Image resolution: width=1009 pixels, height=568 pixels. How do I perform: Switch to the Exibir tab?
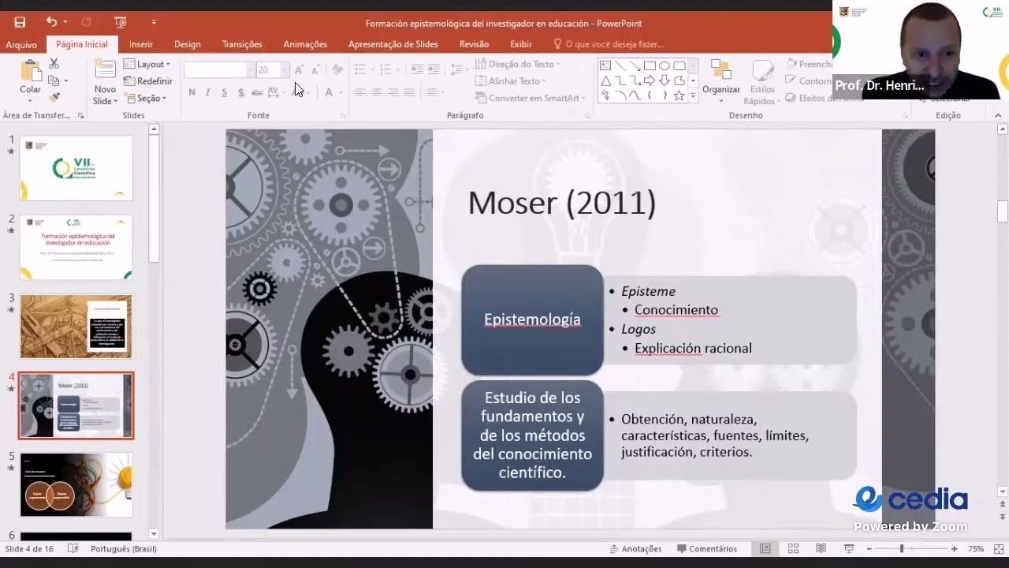tap(521, 44)
